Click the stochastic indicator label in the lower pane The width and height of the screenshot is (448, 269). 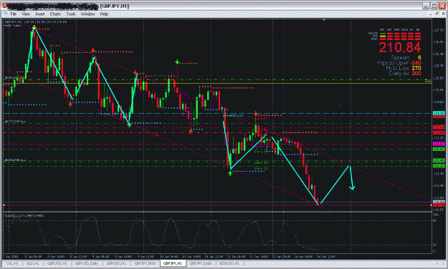24,215
